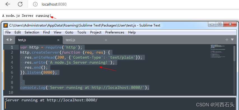The image size is (239, 110).
Task: Go to next tab with right arrow
Action: point(11,40)
